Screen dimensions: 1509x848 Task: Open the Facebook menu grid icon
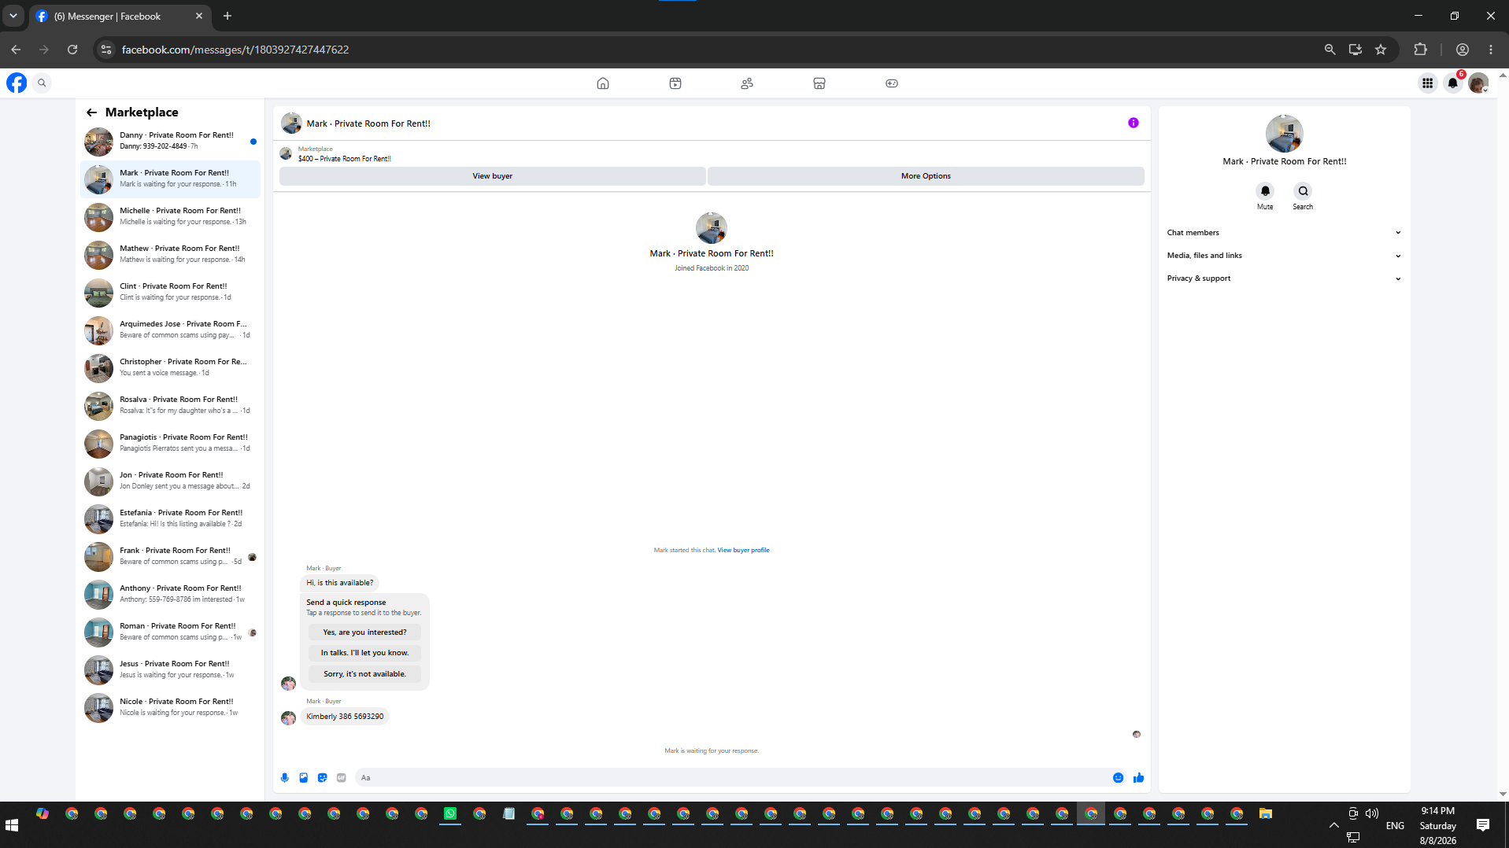(x=1427, y=83)
